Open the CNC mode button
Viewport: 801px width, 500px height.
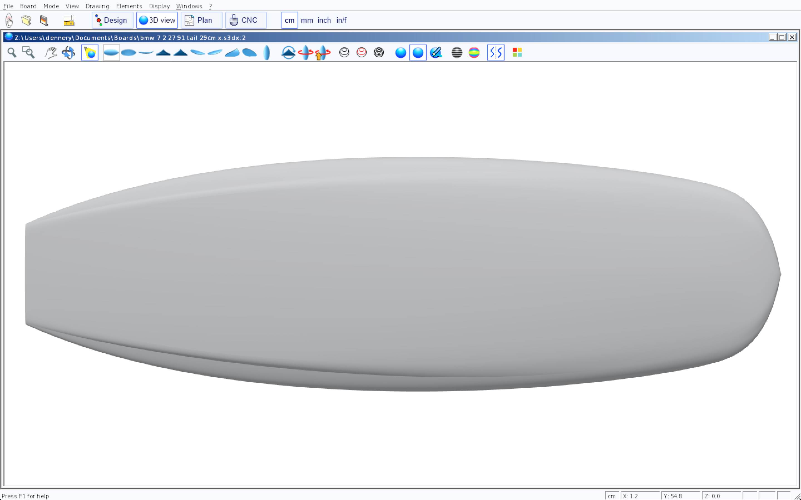click(246, 20)
